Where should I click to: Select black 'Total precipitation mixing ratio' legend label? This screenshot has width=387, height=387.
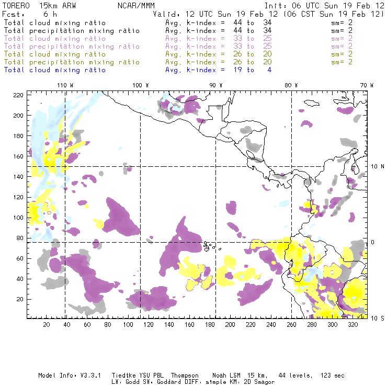coord(72,31)
